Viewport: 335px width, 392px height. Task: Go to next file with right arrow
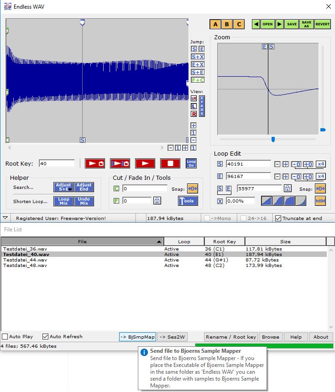(x=279, y=24)
